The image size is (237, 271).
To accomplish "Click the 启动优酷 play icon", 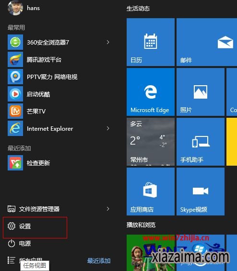I will point(15,94).
